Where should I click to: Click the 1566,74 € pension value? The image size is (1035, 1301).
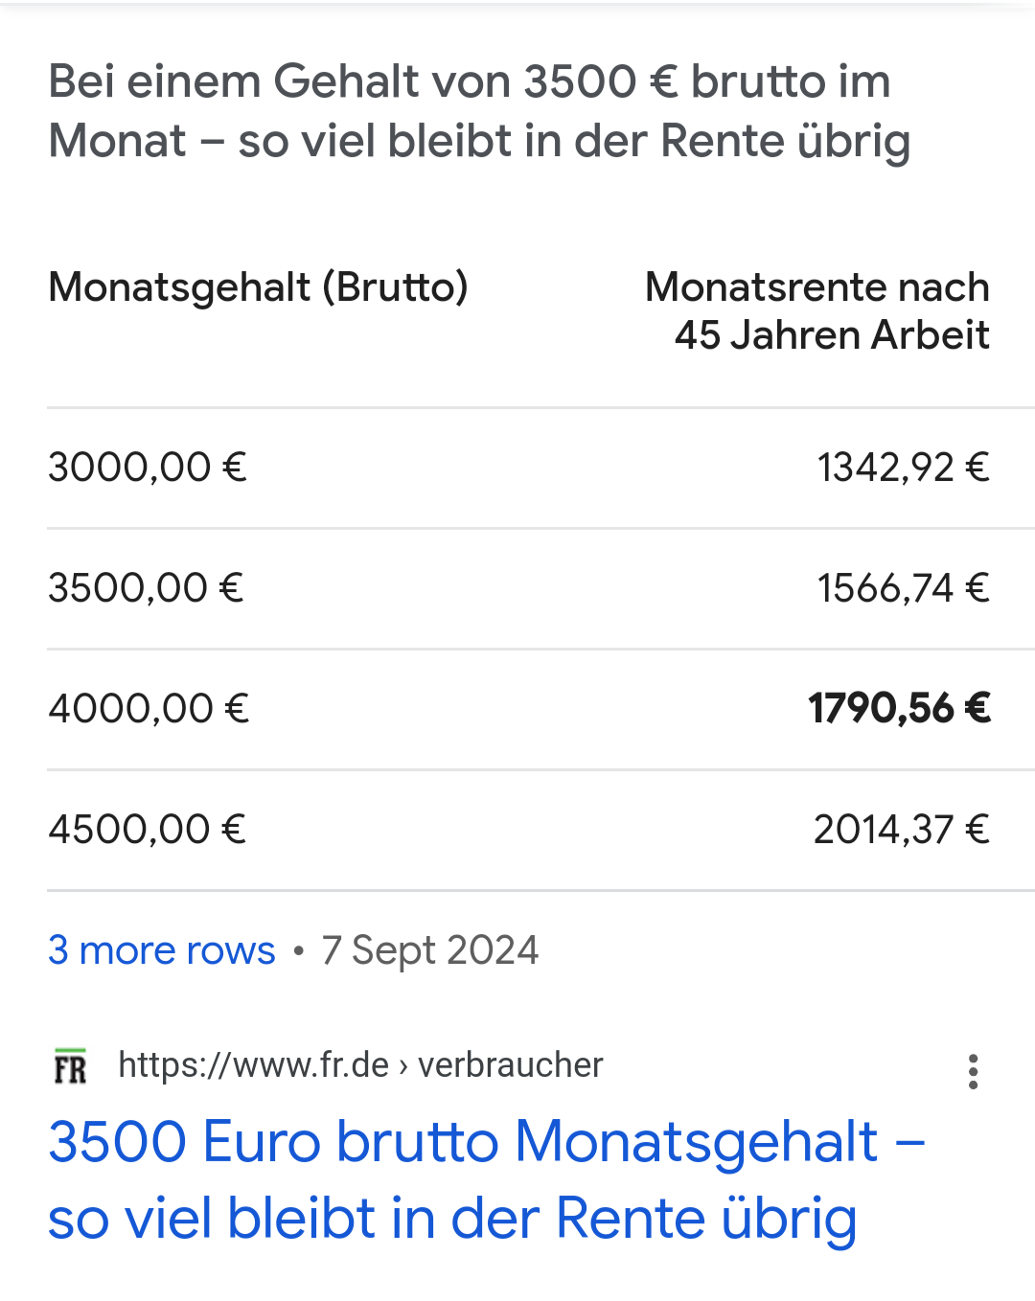(x=903, y=587)
